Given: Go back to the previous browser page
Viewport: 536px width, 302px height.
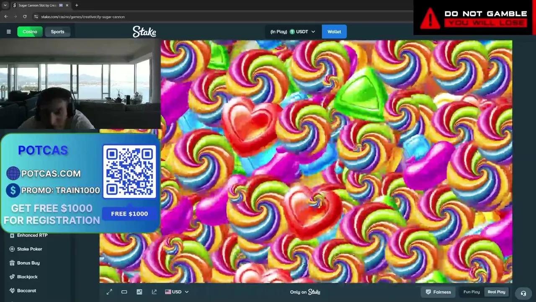Looking at the screenshot, I should 6,16.
